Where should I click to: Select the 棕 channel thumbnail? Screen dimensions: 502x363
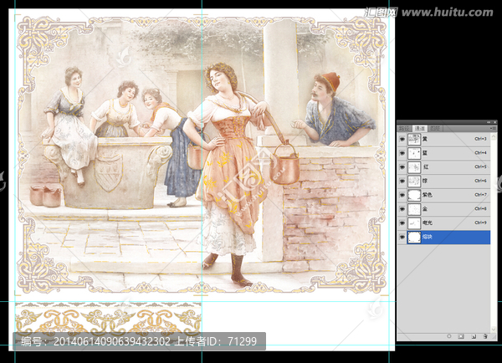coord(414,181)
